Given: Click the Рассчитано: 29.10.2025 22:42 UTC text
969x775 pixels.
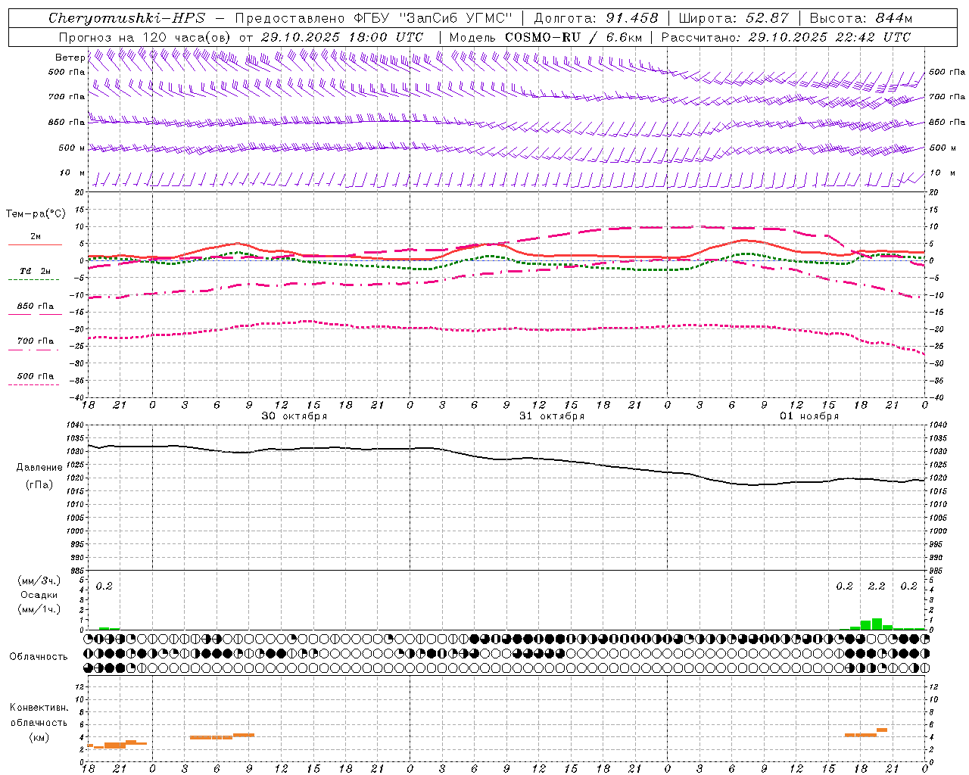Looking at the screenshot, I should (786, 37).
